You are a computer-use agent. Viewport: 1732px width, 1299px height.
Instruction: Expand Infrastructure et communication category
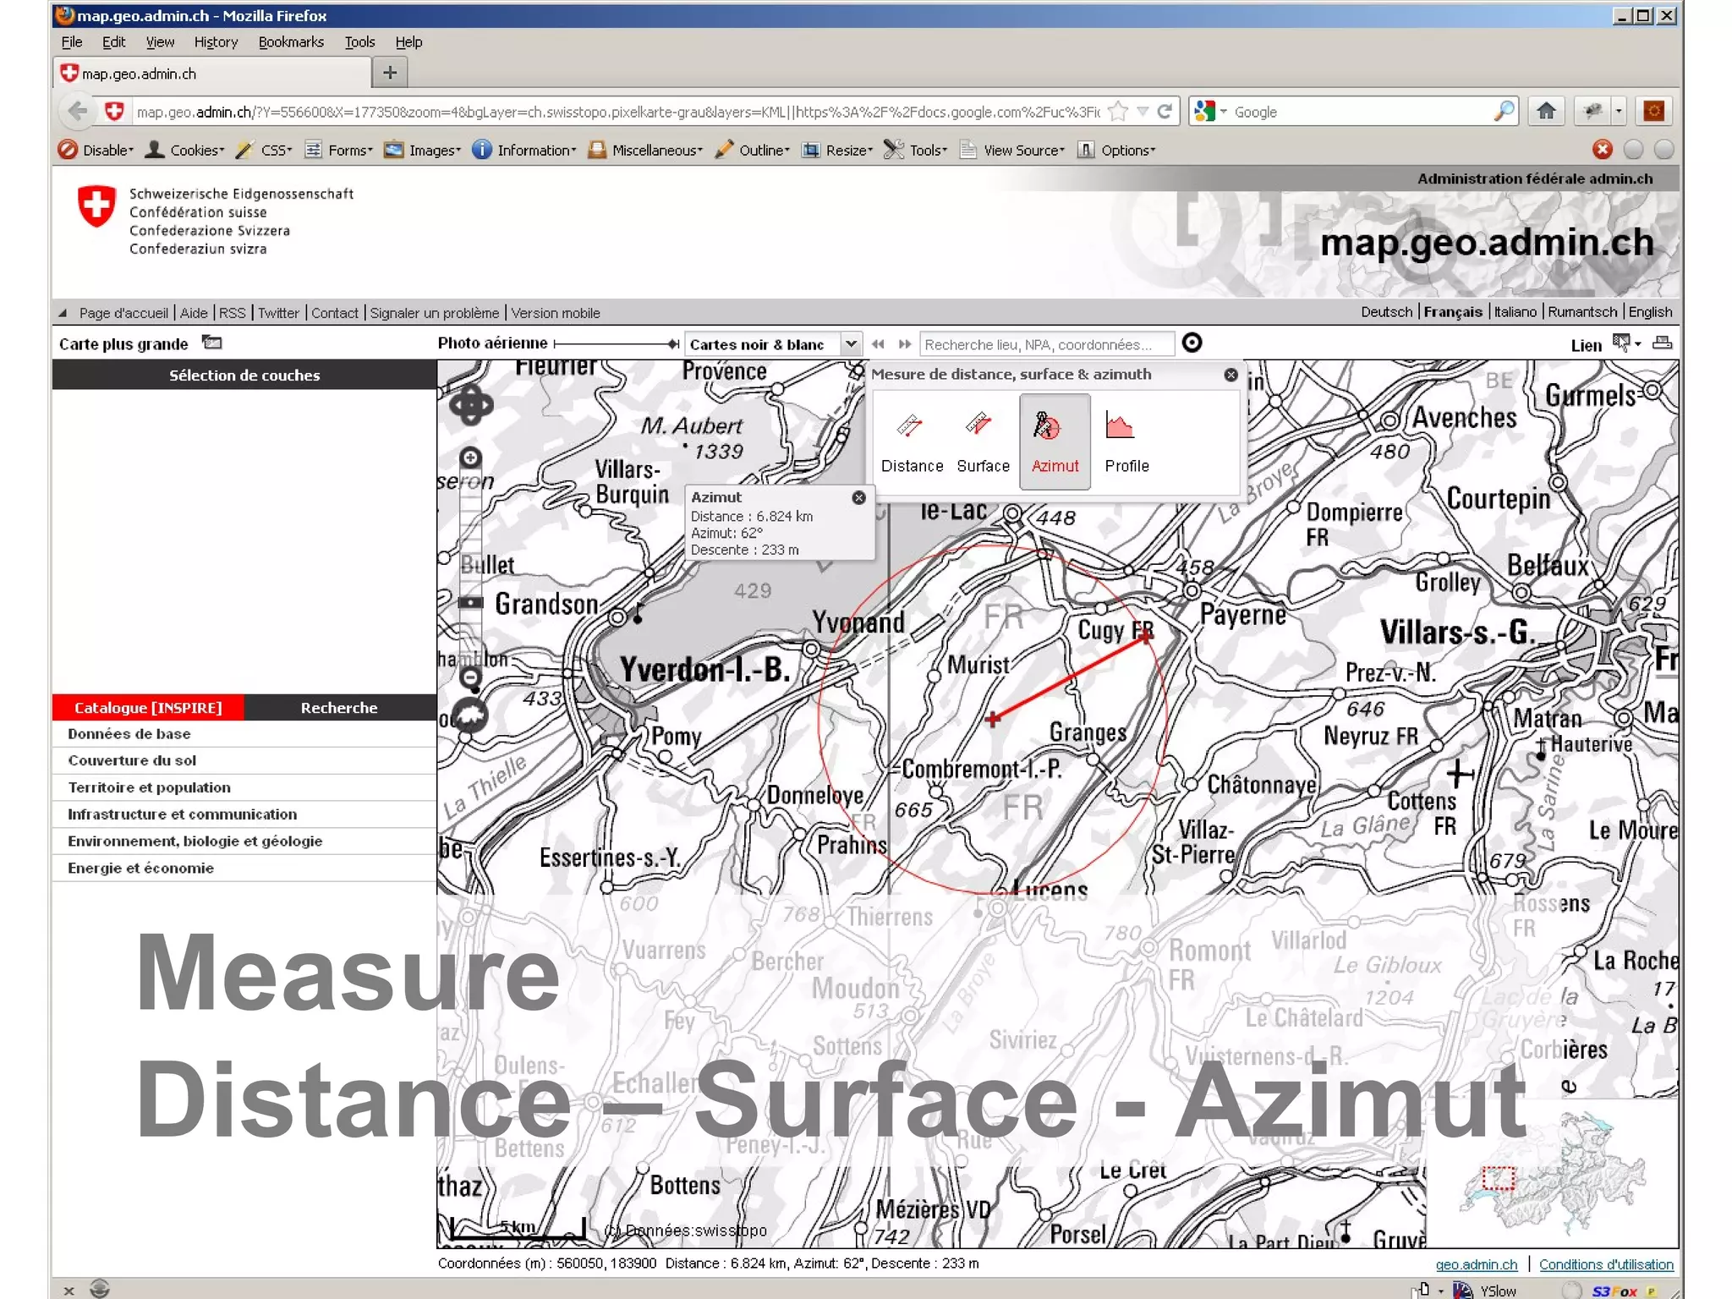244,814
